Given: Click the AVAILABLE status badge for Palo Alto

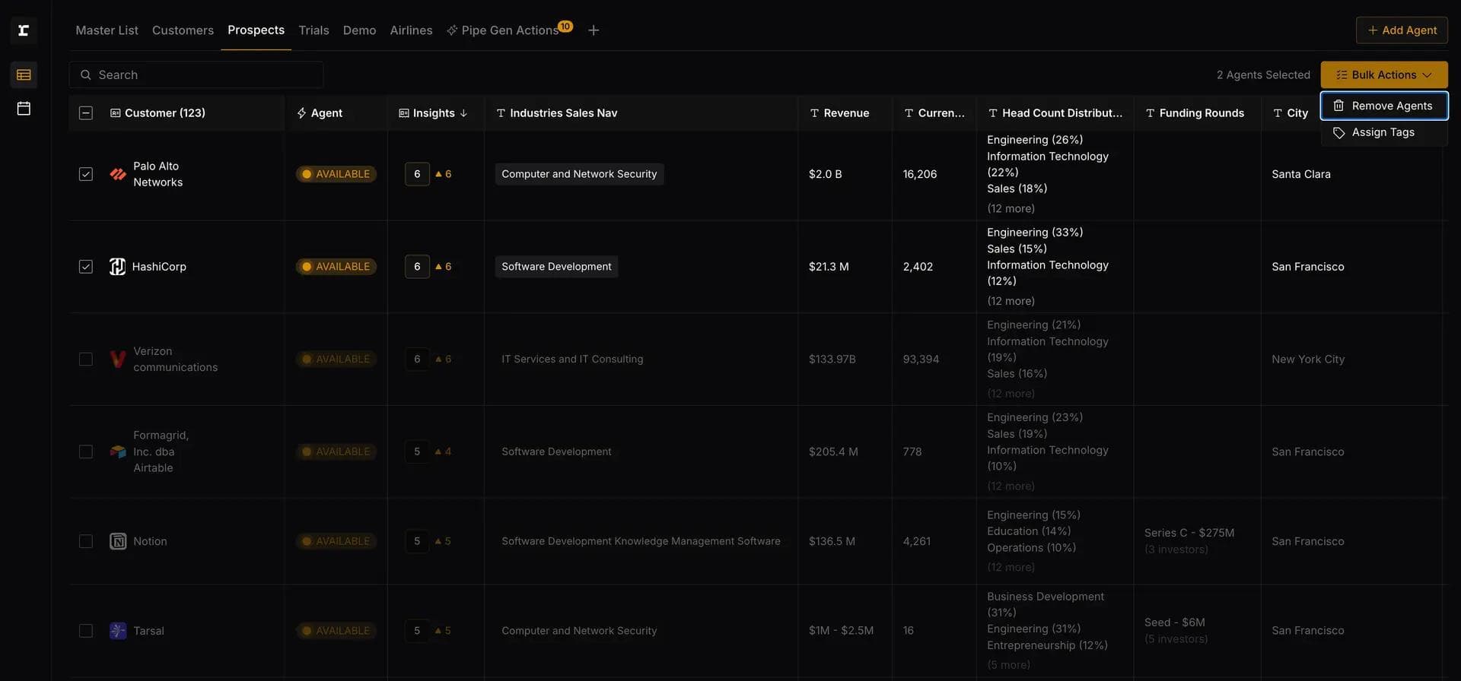Looking at the screenshot, I should point(336,175).
